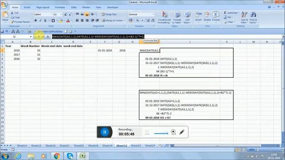
Task: Open the Data ribbon tab
Action: (73, 7)
